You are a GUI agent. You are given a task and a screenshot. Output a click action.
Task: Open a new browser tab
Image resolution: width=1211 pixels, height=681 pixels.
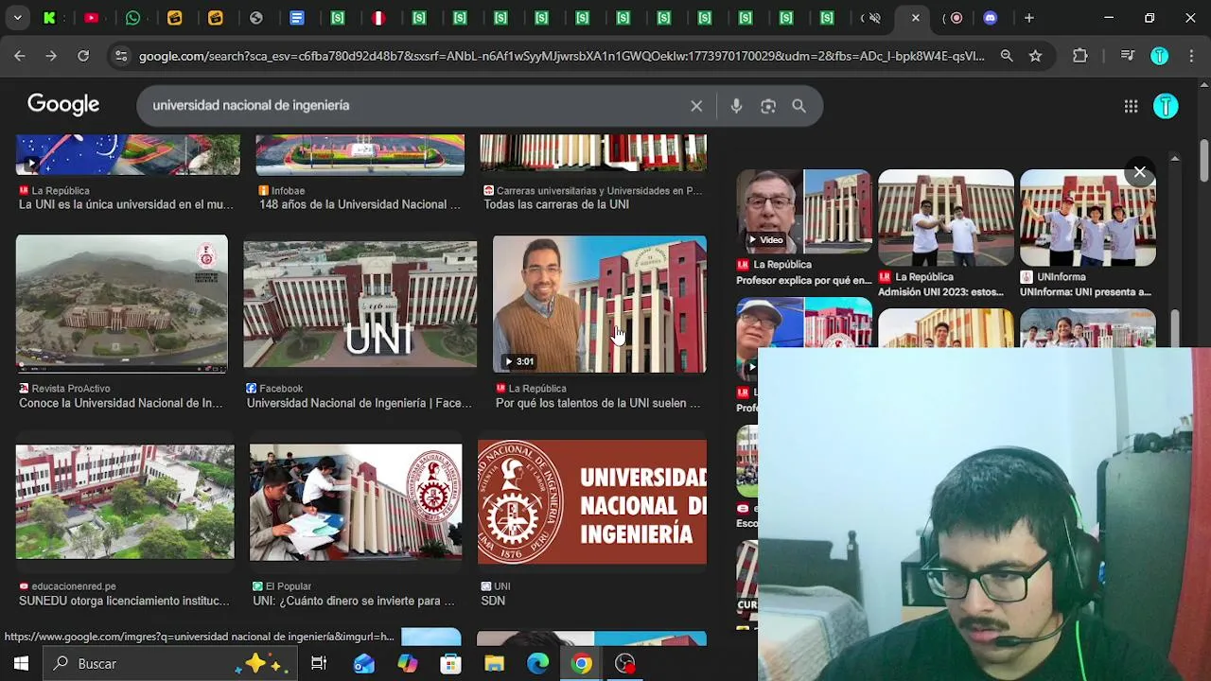(x=1028, y=18)
